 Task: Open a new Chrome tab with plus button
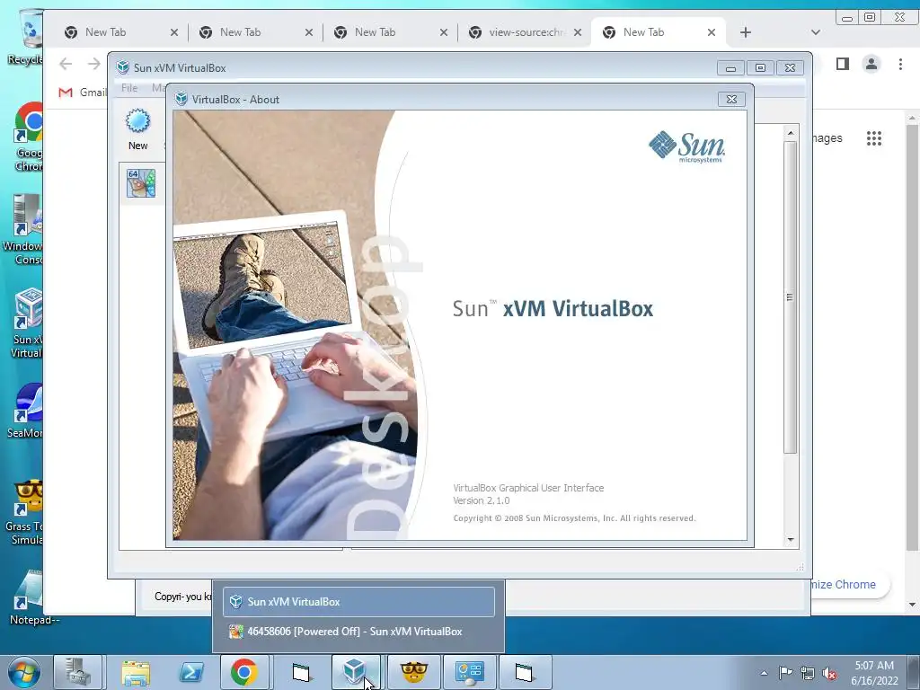[746, 32]
